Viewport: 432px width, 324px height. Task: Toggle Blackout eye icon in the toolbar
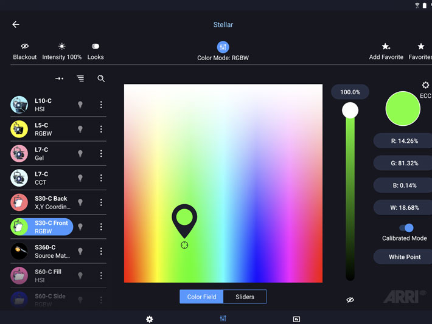pos(25,46)
